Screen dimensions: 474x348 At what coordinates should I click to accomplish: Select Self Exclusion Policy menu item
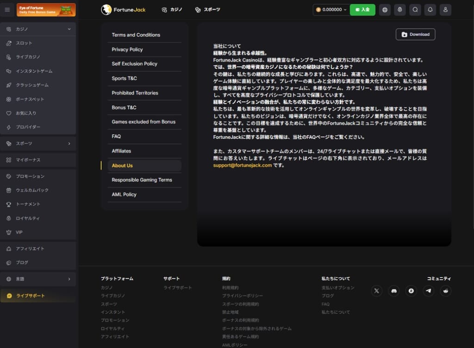[x=144, y=64]
